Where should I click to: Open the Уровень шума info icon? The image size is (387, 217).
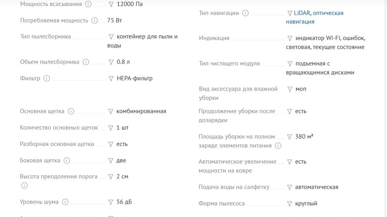(x=65, y=202)
